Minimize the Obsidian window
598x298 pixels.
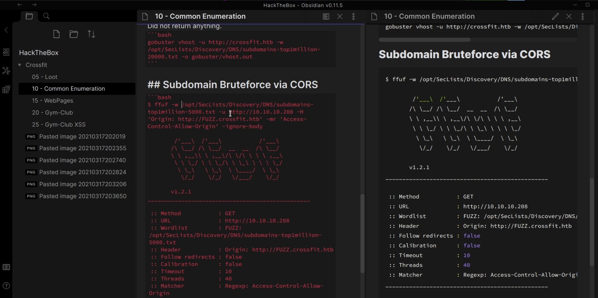tap(575, 5)
